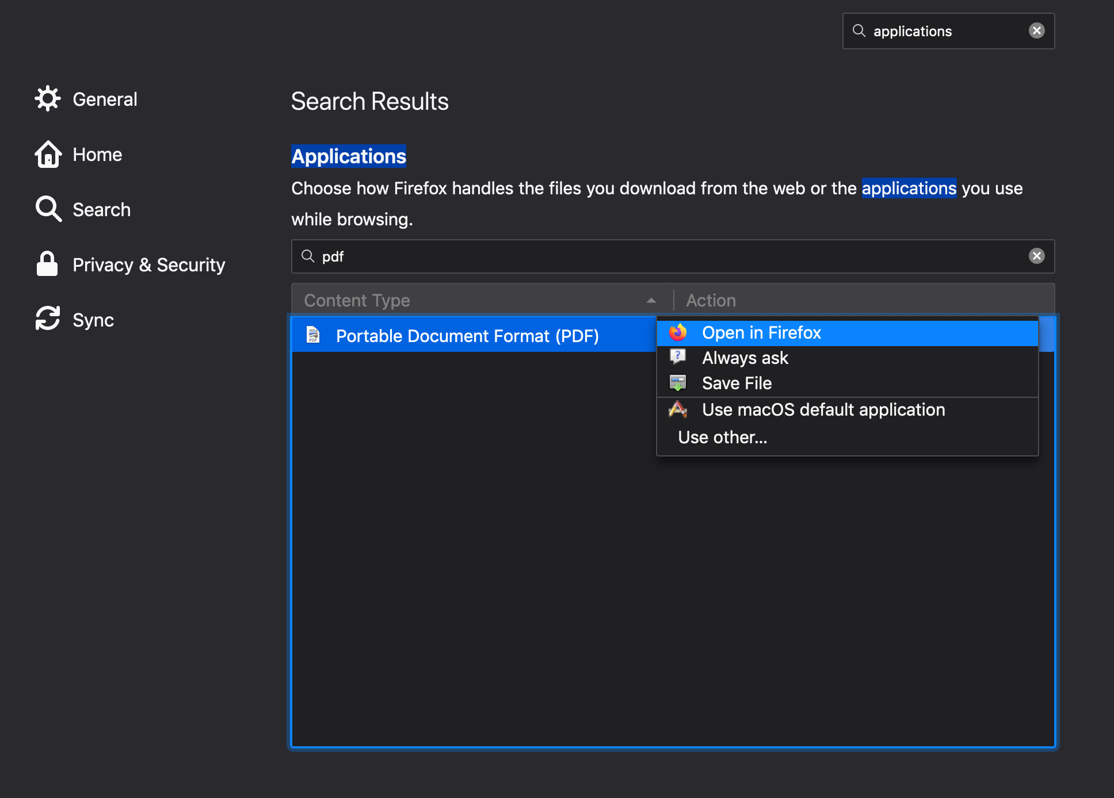
Task: Focus the 'pdf' content type filter field
Action: click(x=673, y=256)
